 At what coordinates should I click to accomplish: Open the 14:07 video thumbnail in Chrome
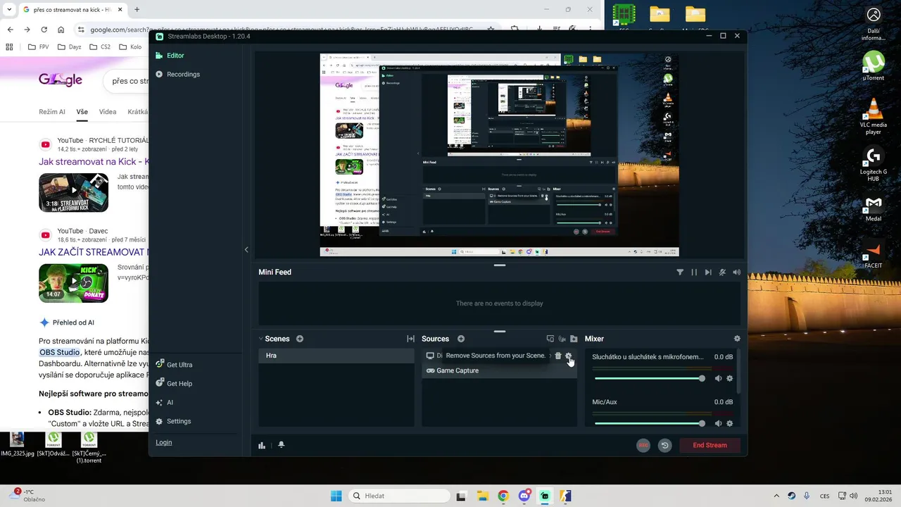click(x=73, y=283)
